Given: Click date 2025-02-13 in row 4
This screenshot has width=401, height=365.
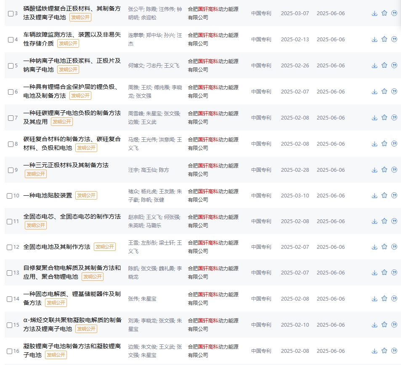Looking at the screenshot, I should (295, 40).
